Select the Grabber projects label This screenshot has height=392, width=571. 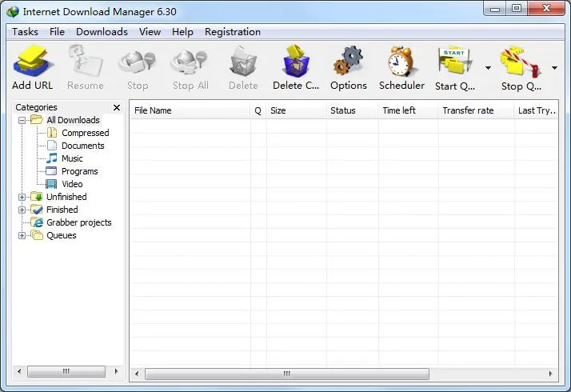tap(79, 222)
